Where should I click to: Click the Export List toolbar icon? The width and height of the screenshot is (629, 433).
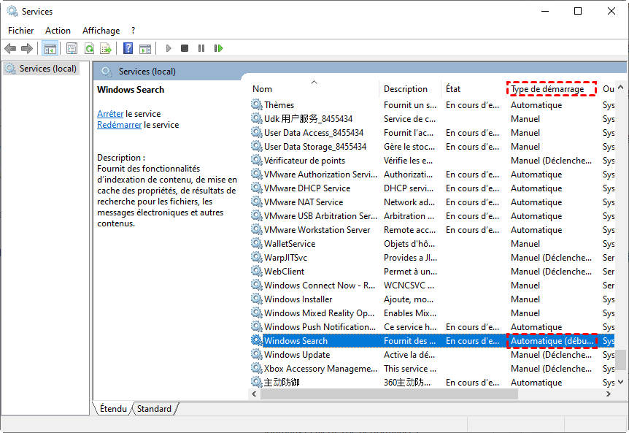[x=106, y=48]
